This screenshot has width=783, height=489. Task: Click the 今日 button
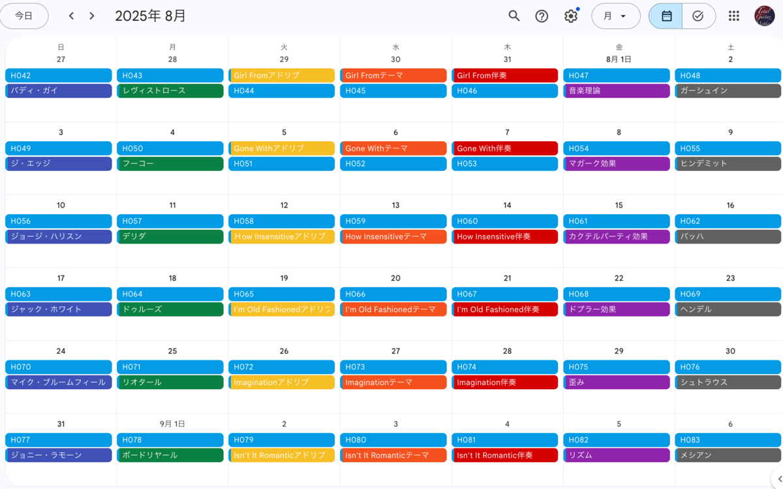coord(24,16)
